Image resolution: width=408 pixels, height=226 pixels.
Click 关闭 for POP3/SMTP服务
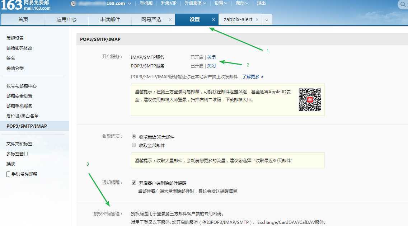(x=211, y=66)
